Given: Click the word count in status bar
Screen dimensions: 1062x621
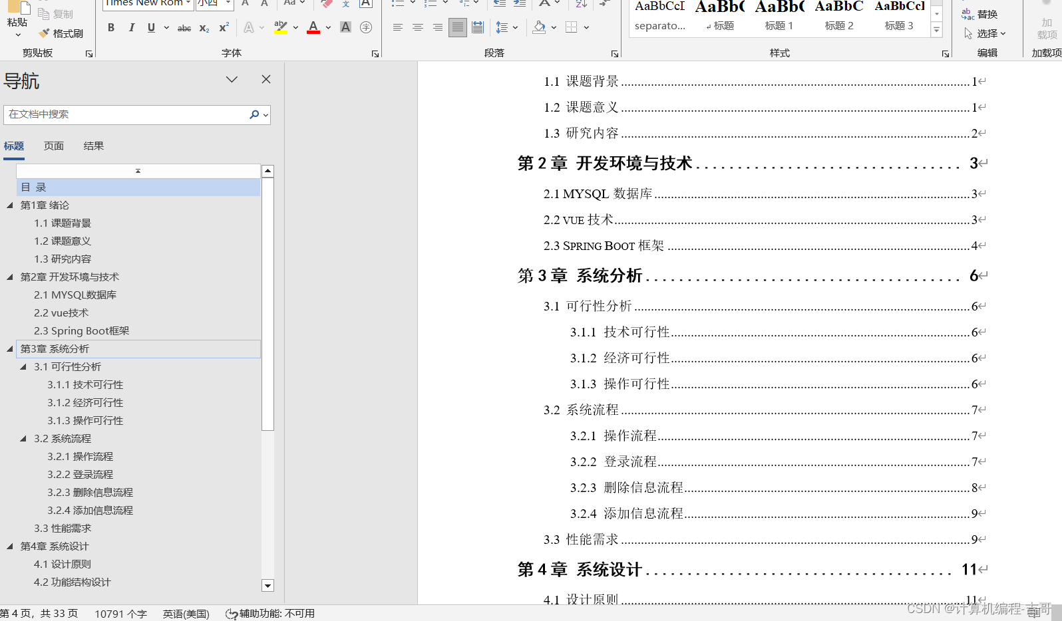Looking at the screenshot, I should point(121,614).
